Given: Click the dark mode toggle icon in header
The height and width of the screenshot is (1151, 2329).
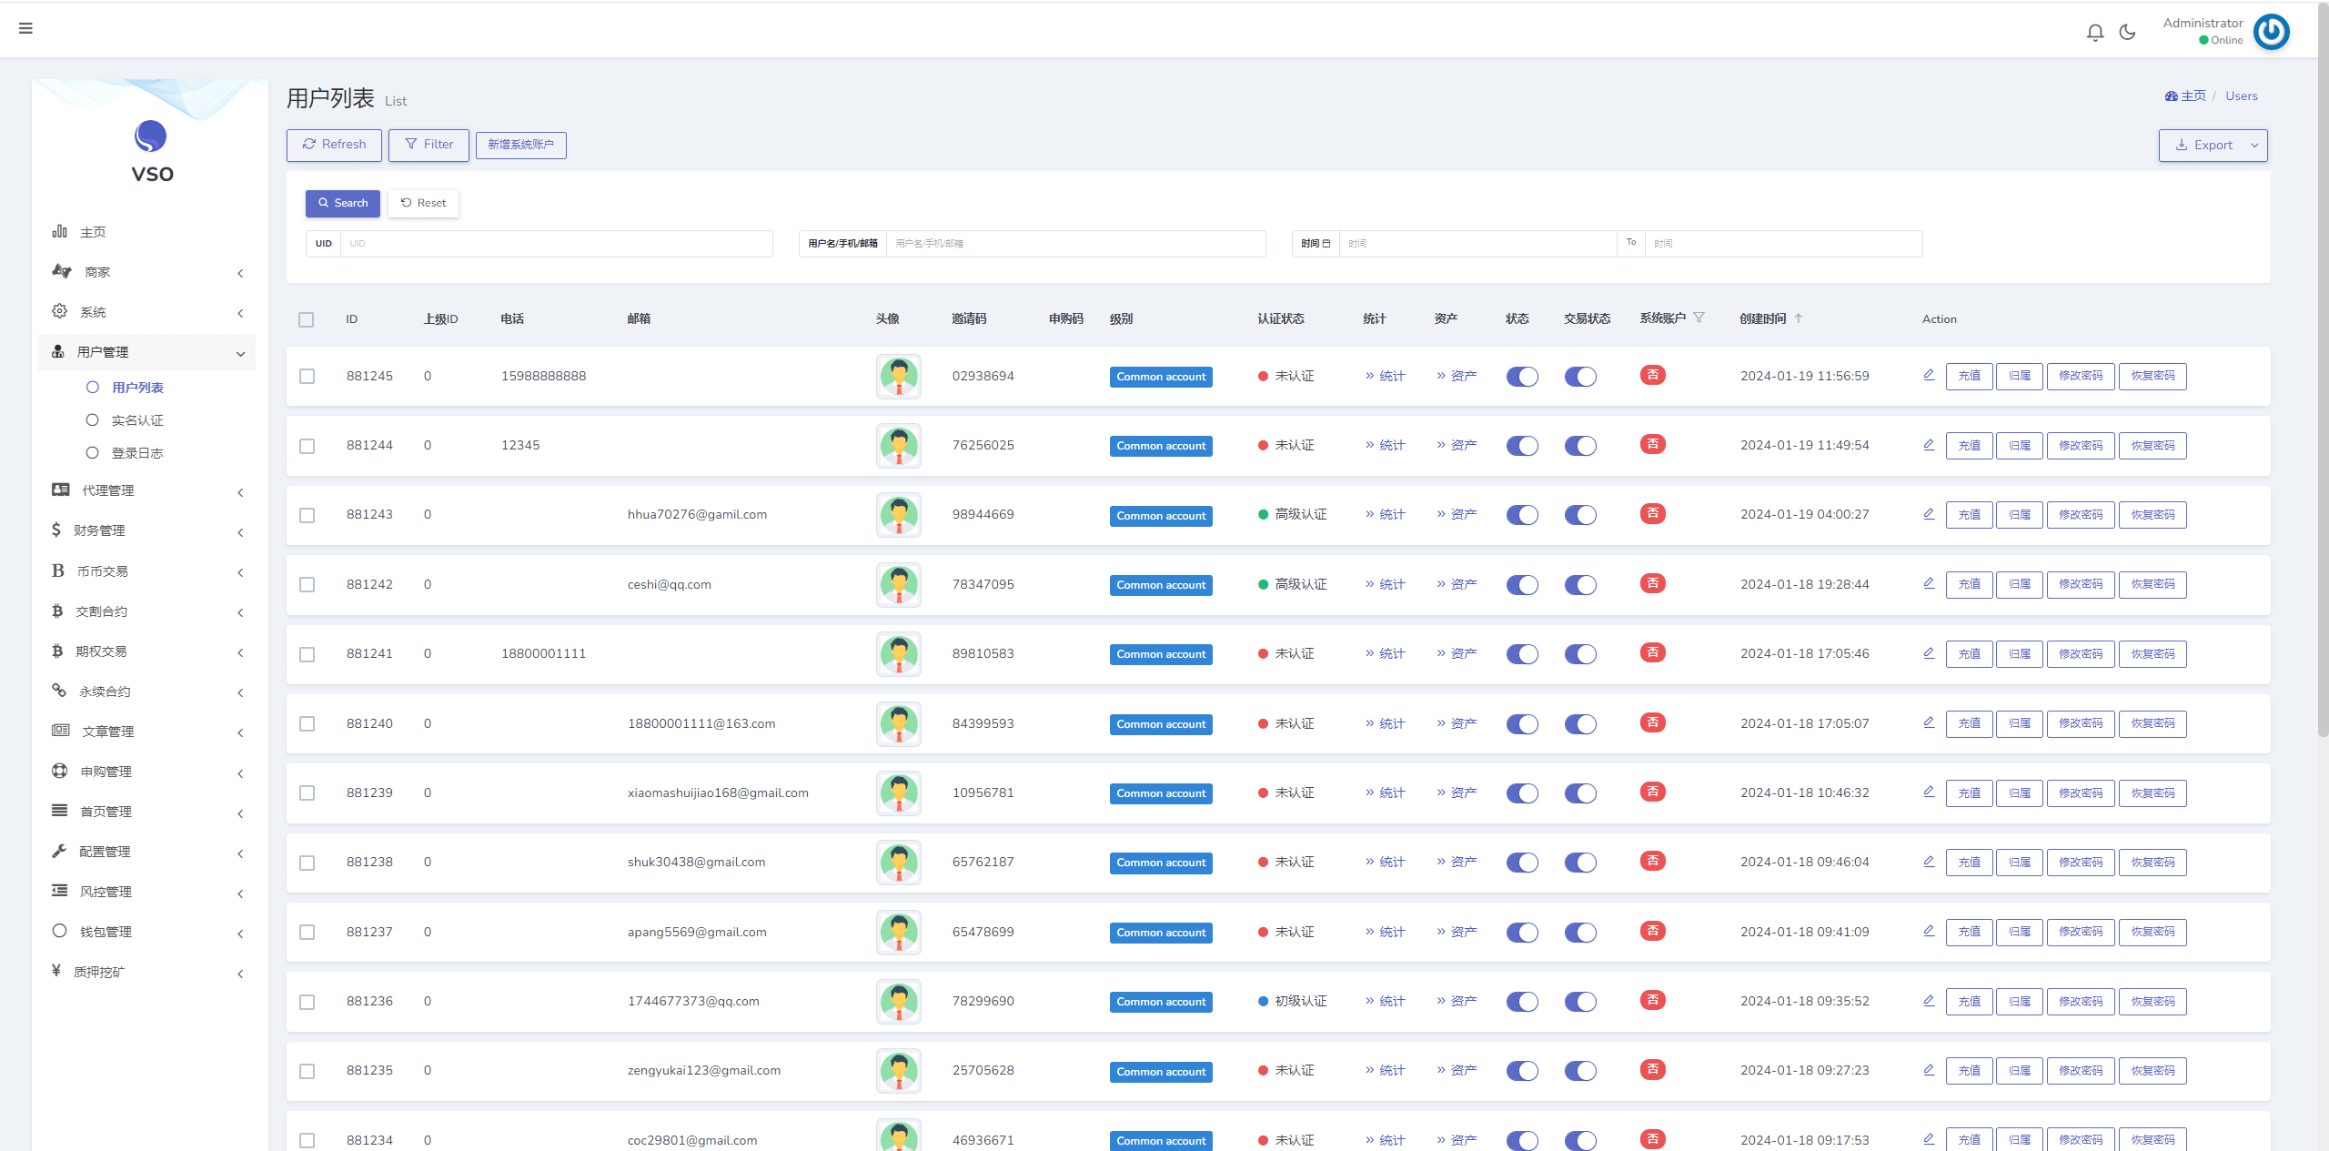Looking at the screenshot, I should 2129,28.
